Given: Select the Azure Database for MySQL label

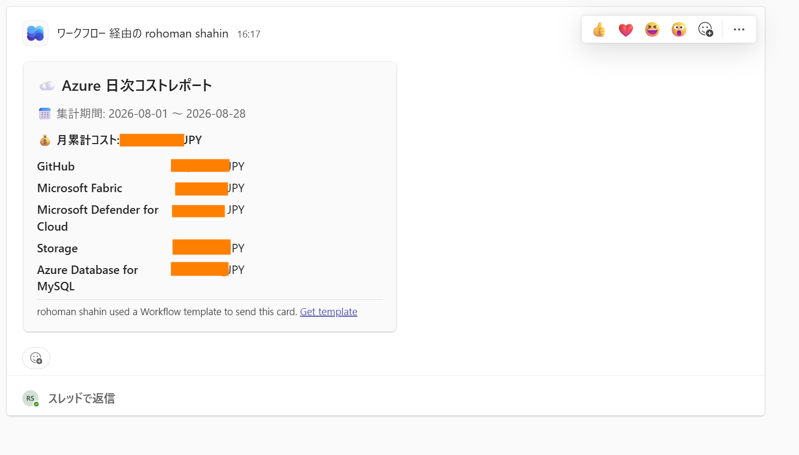Looking at the screenshot, I should pyautogui.click(x=88, y=278).
